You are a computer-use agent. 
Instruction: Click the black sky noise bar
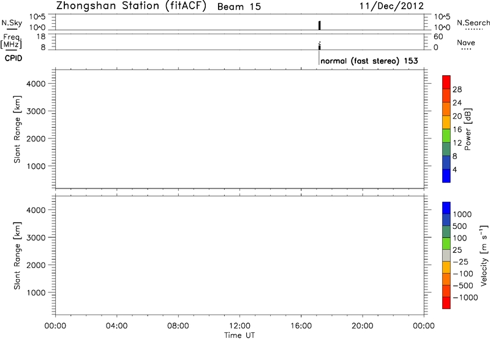coord(319,25)
